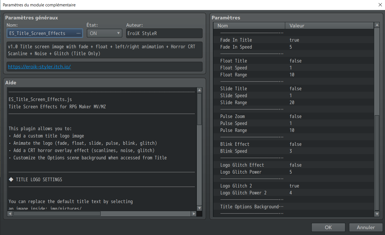Click the Nom column header
Viewport: 385px width, 235px height.
[x=249, y=26]
